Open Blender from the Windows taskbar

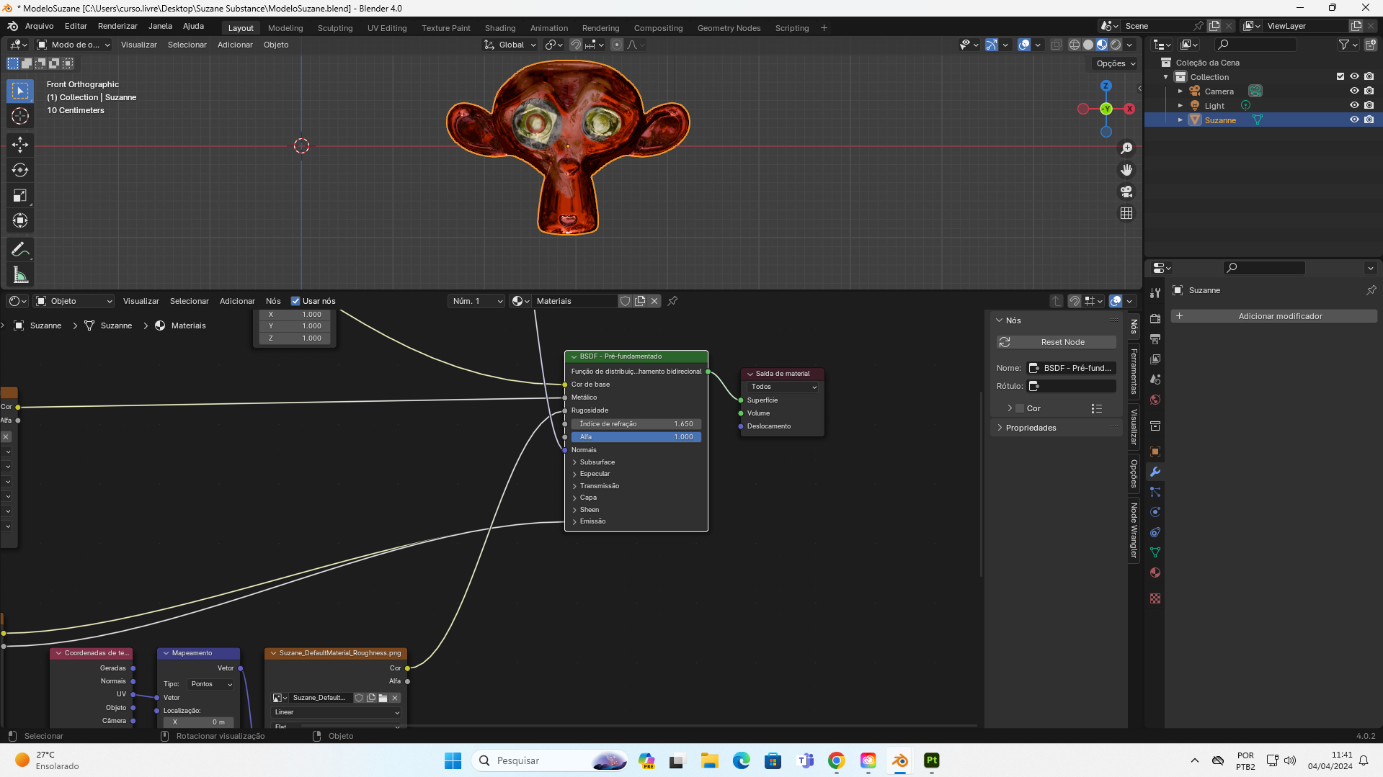(x=900, y=760)
